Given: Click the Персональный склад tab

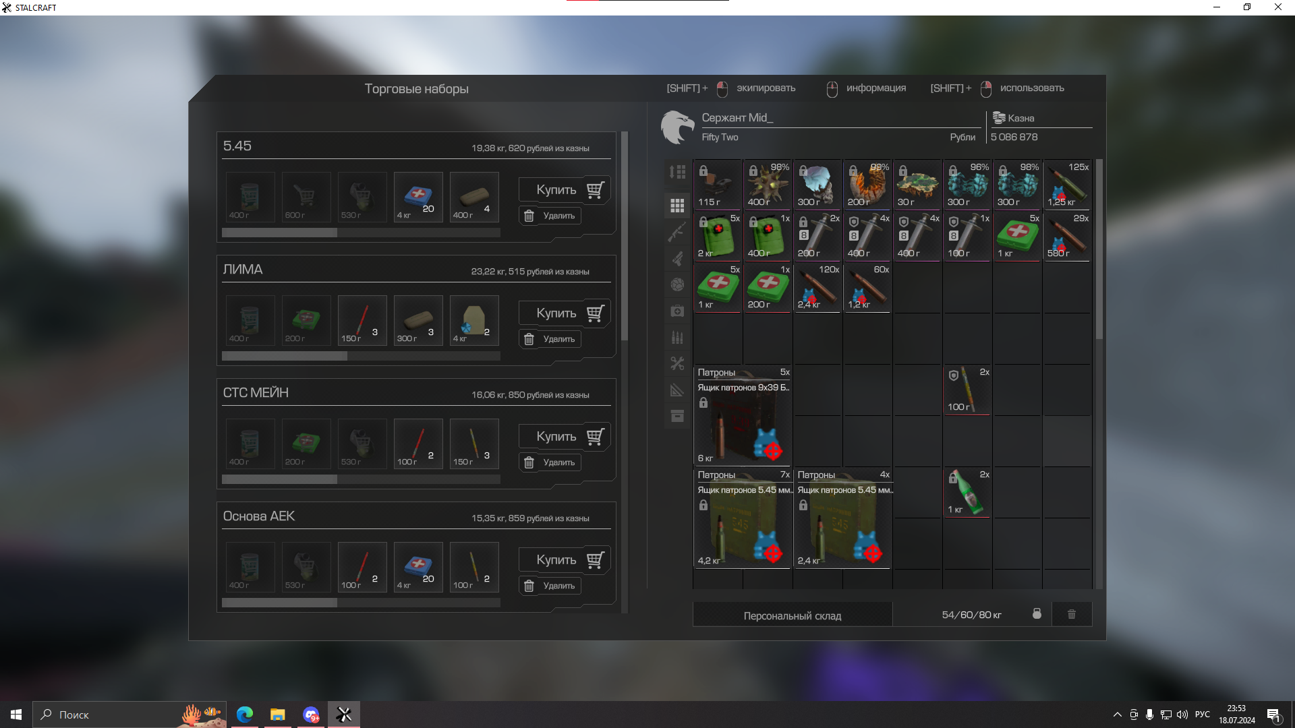Looking at the screenshot, I should point(793,615).
